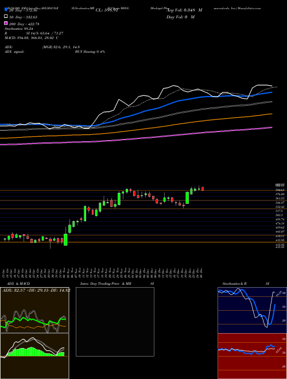Select the '50 Day - 532.65' legend text

(23, 17)
